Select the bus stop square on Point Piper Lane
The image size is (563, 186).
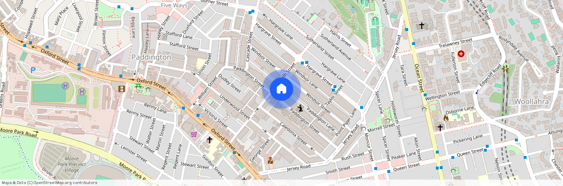362,108
